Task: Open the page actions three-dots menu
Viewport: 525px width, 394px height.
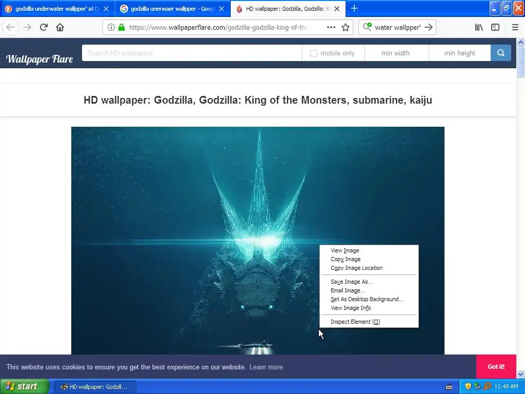Action: pos(331,28)
